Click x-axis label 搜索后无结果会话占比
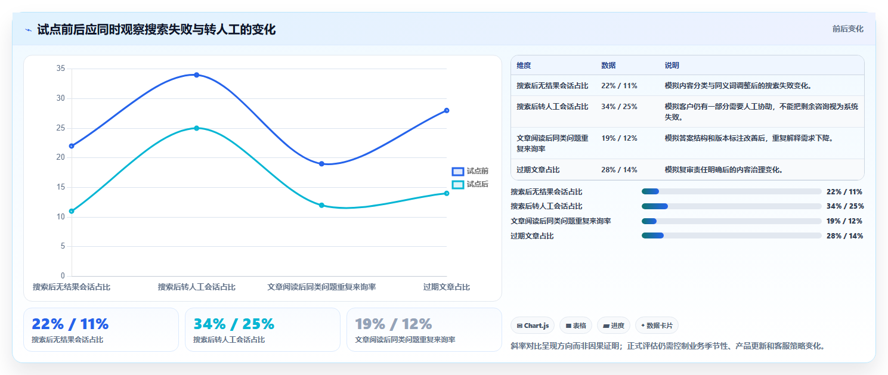Viewport: 888px width, 375px height. [72, 287]
